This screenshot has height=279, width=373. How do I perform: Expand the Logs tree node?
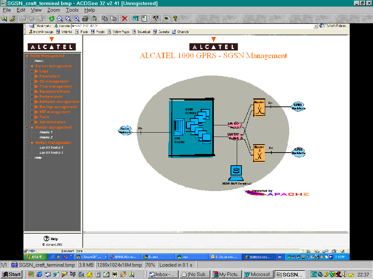click(32, 71)
